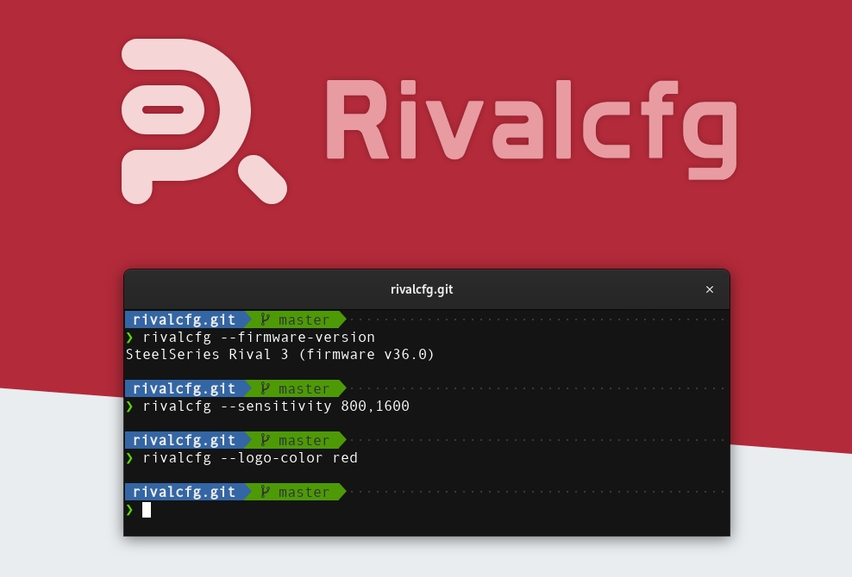Select the rivalcfg --firmware-version command text
852x577 pixels.
259,338
